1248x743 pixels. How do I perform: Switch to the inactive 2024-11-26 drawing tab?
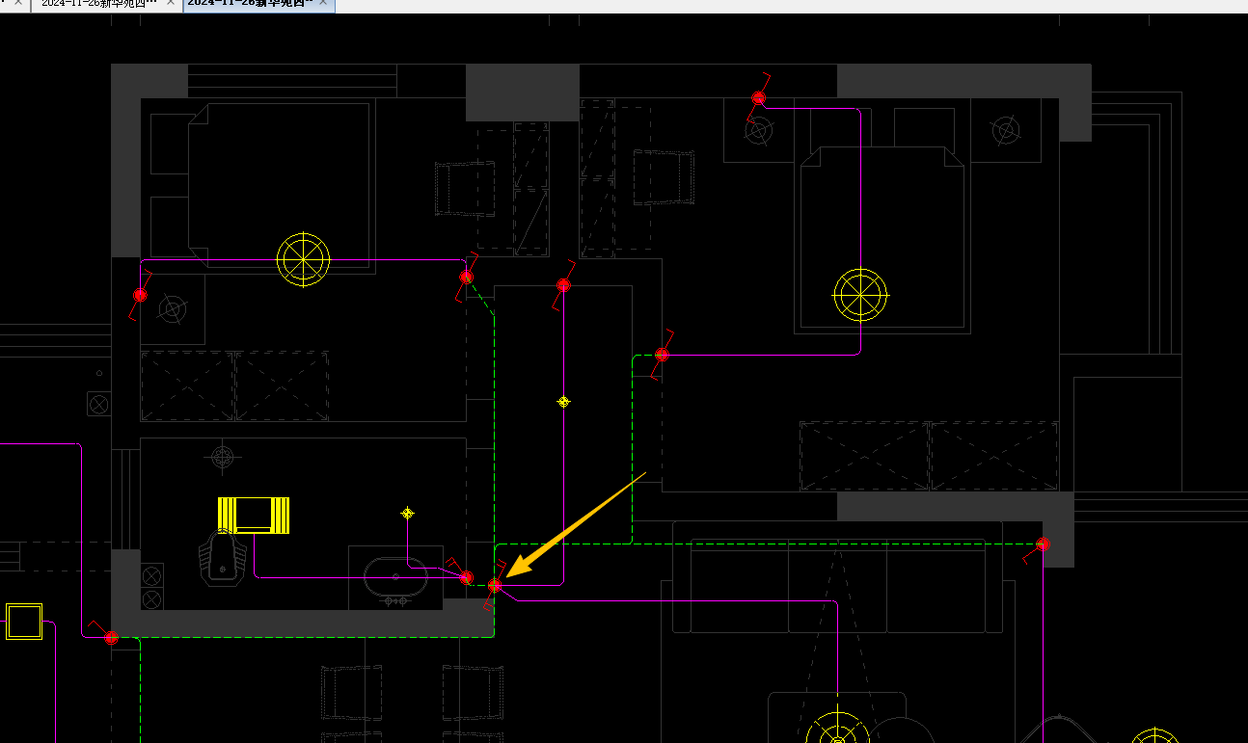point(96,4)
